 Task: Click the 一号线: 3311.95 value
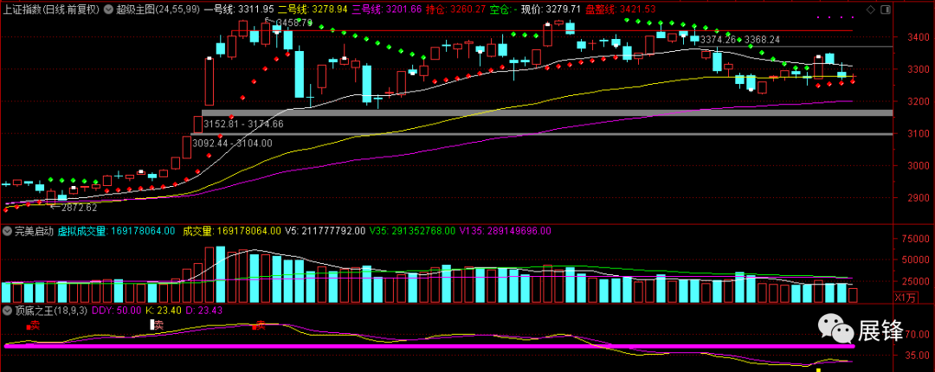pos(239,10)
